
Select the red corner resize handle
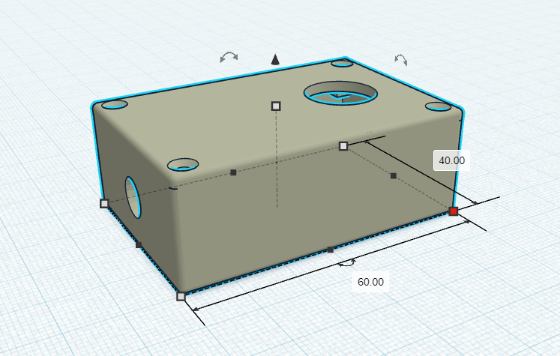(x=454, y=211)
